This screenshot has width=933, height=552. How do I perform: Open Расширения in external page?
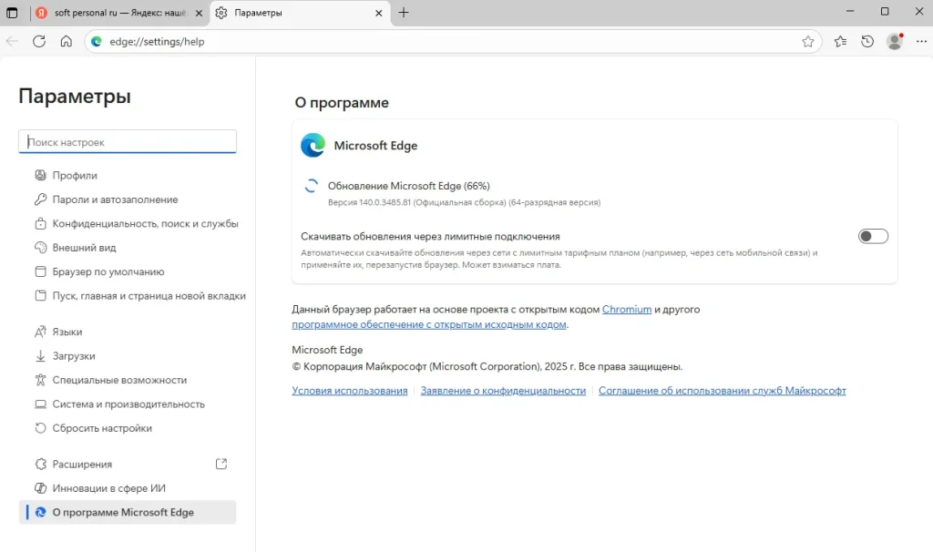220,464
